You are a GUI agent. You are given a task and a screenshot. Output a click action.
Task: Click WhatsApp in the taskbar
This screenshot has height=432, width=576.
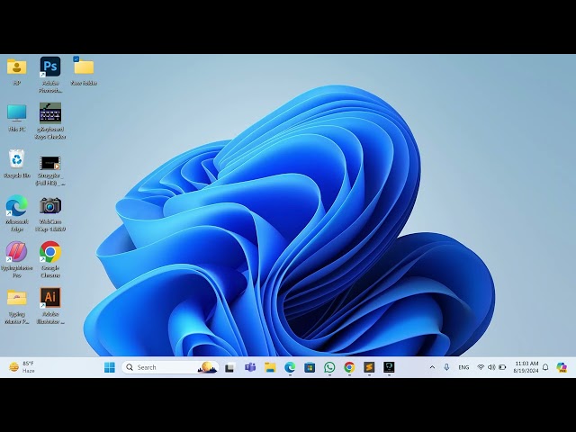click(x=329, y=367)
